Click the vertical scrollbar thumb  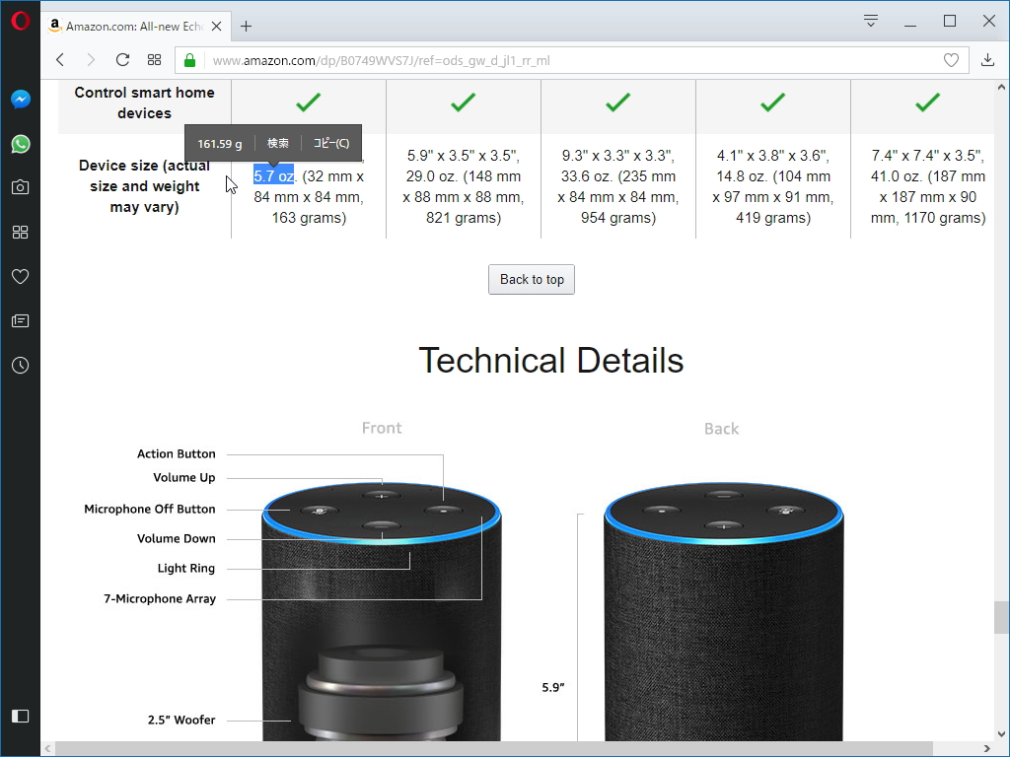pos(1001,617)
